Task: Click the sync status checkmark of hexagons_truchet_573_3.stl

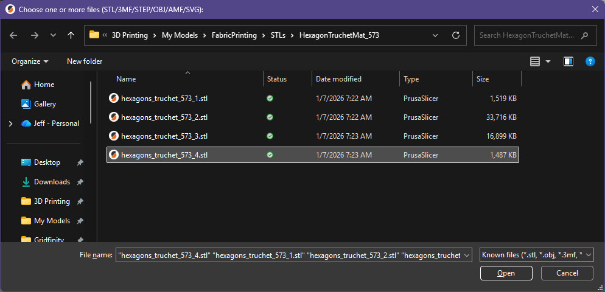Action: click(x=270, y=136)
